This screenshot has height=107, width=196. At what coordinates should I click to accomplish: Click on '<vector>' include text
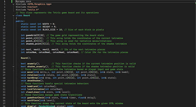click(x=32, y=7)
